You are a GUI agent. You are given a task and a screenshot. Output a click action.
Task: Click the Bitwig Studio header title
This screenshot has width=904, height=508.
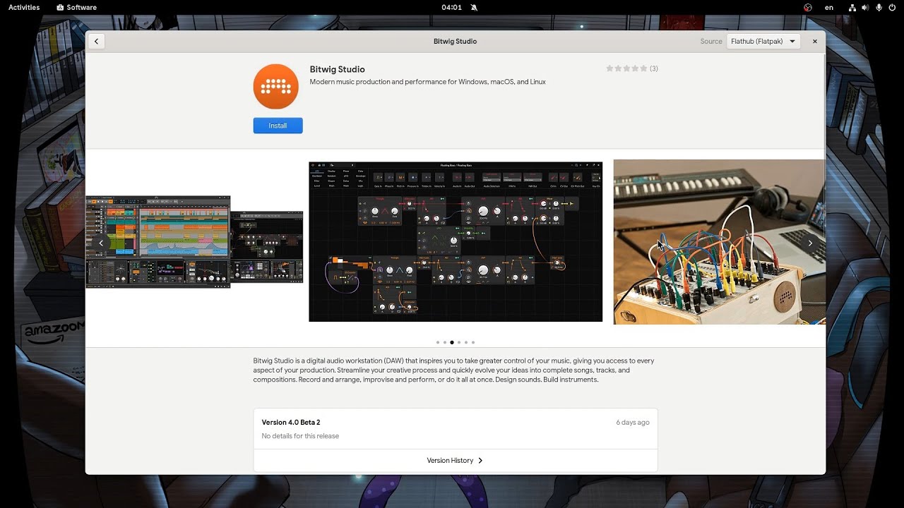455,41
